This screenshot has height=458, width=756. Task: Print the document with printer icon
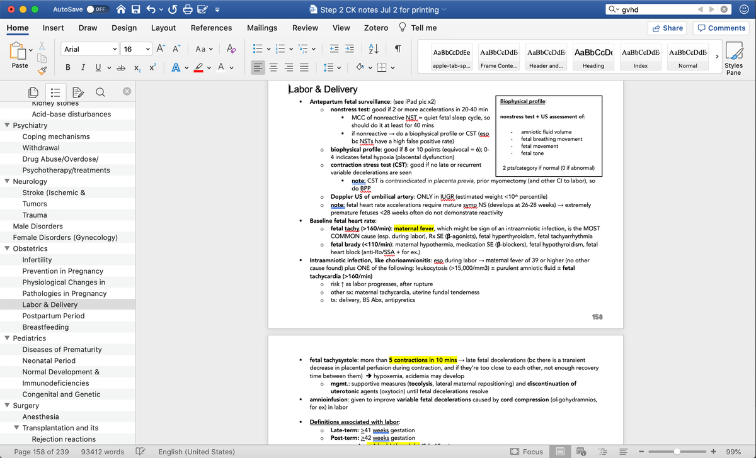(x=187, y=10)
